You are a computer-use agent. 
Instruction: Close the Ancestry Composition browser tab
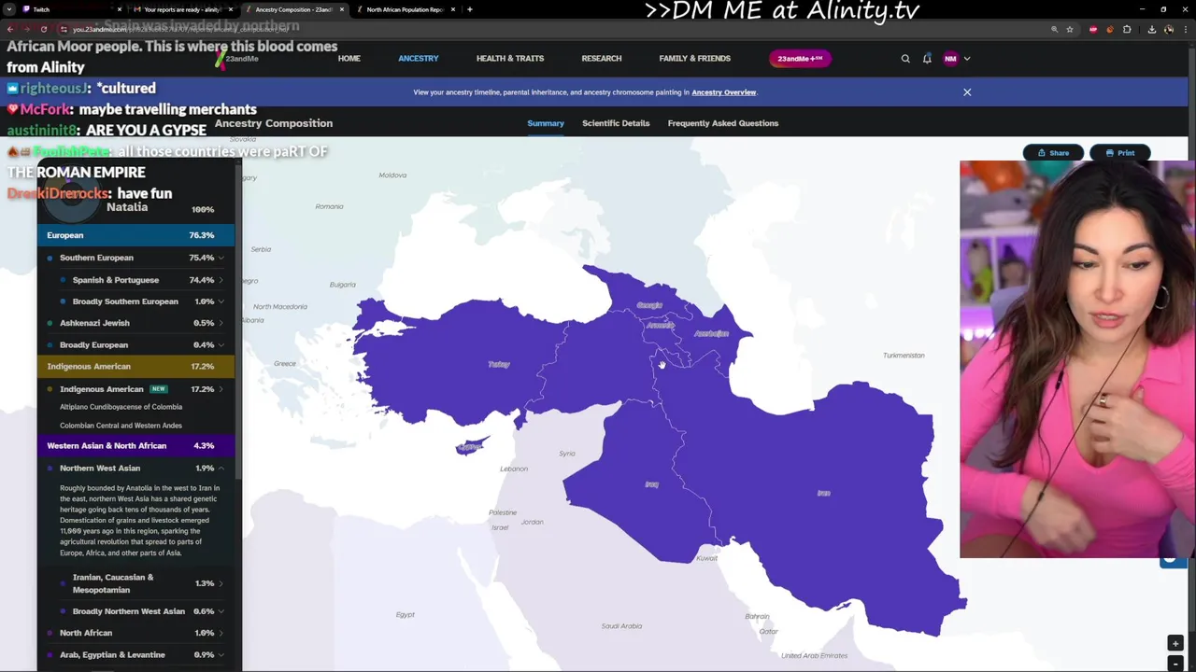[342, 9]
